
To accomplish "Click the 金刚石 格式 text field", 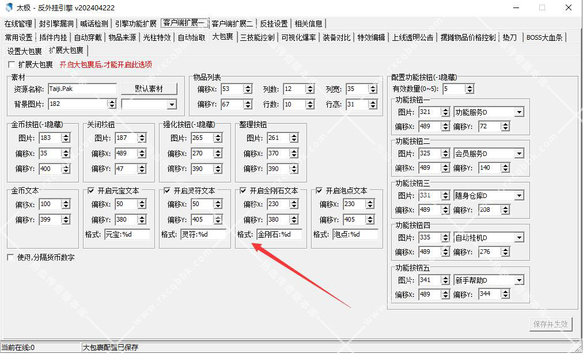I will coord(279,234).
